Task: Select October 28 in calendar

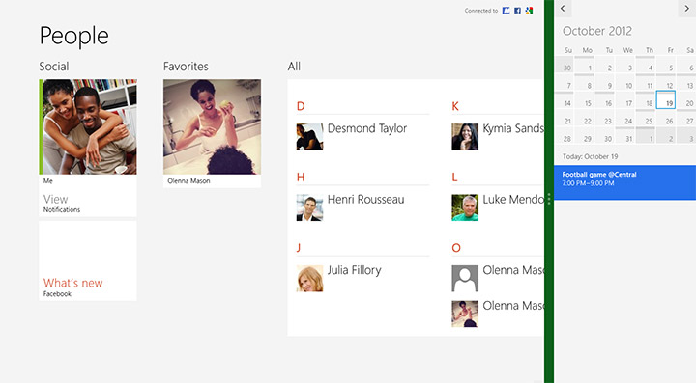Action: point(564,135)
